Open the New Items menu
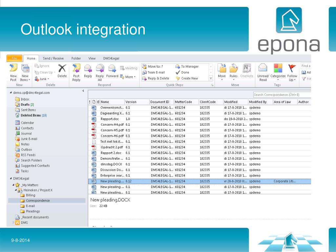Screen dimensions: 336x252 (x=25, y=73)
